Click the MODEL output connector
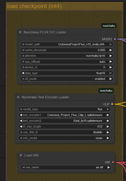This screenshot has width=126, height=181. pyautogui.click(x=115, y=39)
